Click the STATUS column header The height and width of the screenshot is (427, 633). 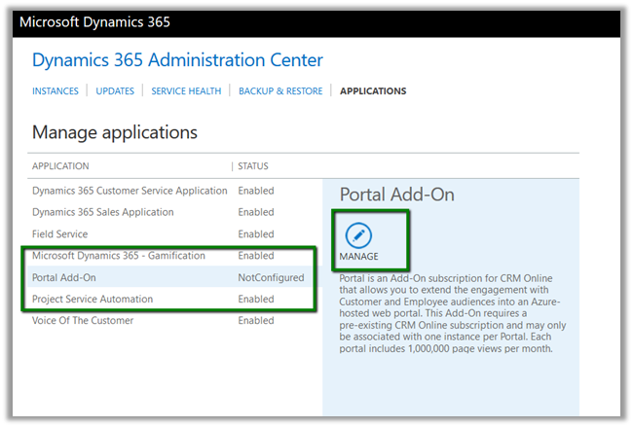pyautogui.click(x=253, y=166)
